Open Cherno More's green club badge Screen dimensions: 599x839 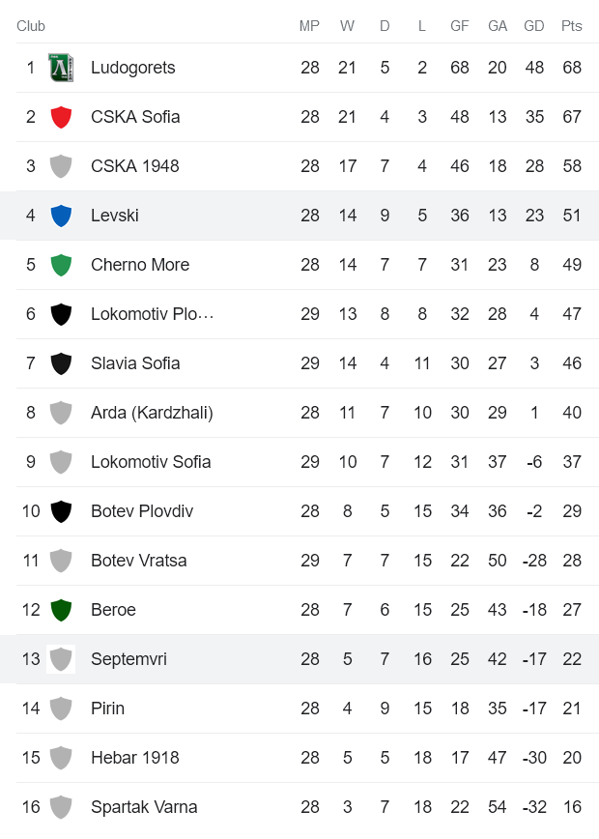[x=61, y=265]
